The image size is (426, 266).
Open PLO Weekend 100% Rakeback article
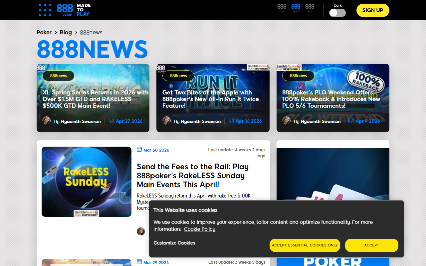pyautogui.click(x=331, y=99)
